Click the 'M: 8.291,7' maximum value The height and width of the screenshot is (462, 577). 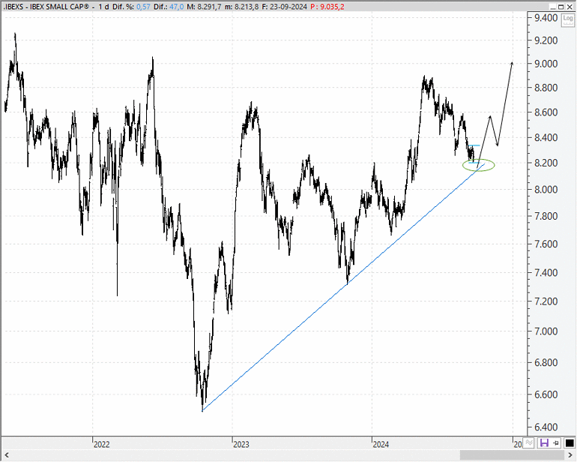pyautogui.click(x=204, y=7)
